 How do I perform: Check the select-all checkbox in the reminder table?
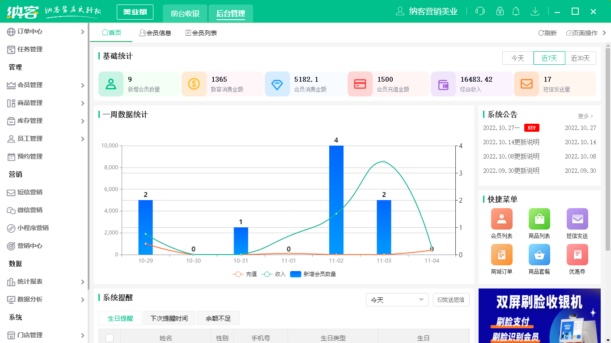coord(110,338)
